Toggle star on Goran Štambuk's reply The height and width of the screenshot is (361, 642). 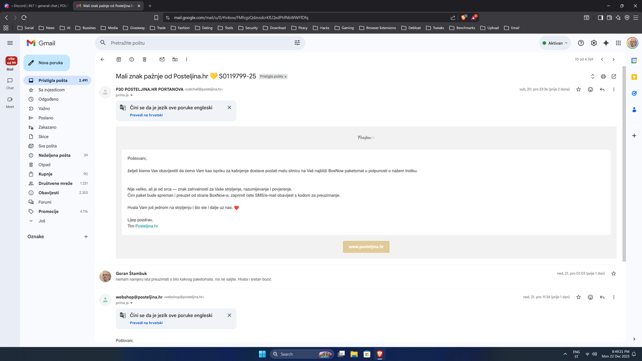[x=613, y=273]
